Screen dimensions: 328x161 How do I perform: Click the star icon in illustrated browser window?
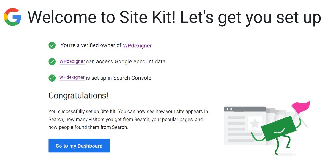click(255, 123)
